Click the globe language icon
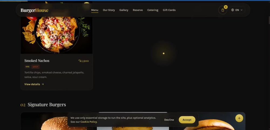The image size is (270, 130). pos(232,10)
